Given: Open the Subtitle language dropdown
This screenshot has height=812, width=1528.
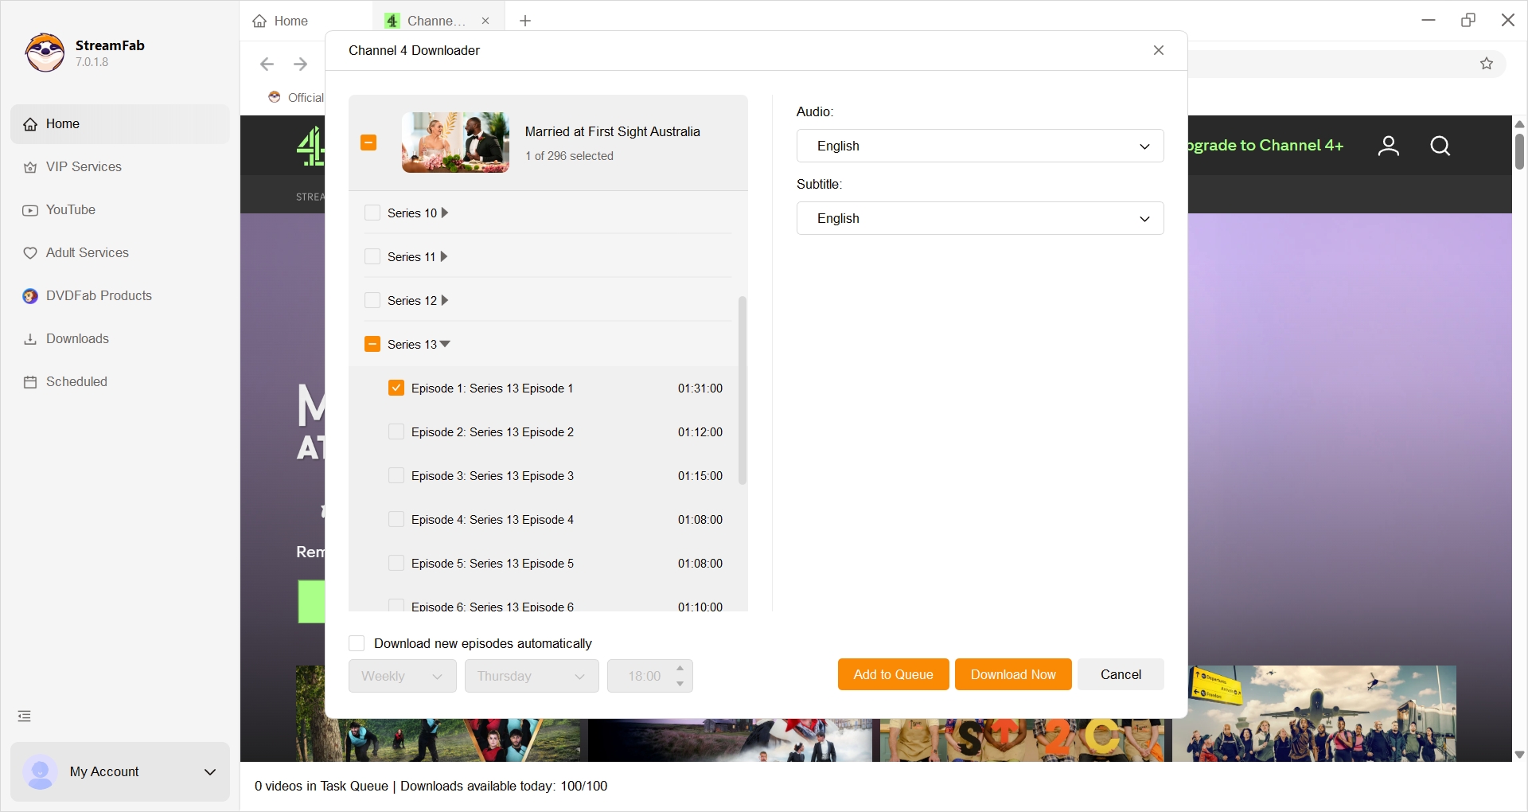Looking at the screenshot, I should (x=980, y=219).
